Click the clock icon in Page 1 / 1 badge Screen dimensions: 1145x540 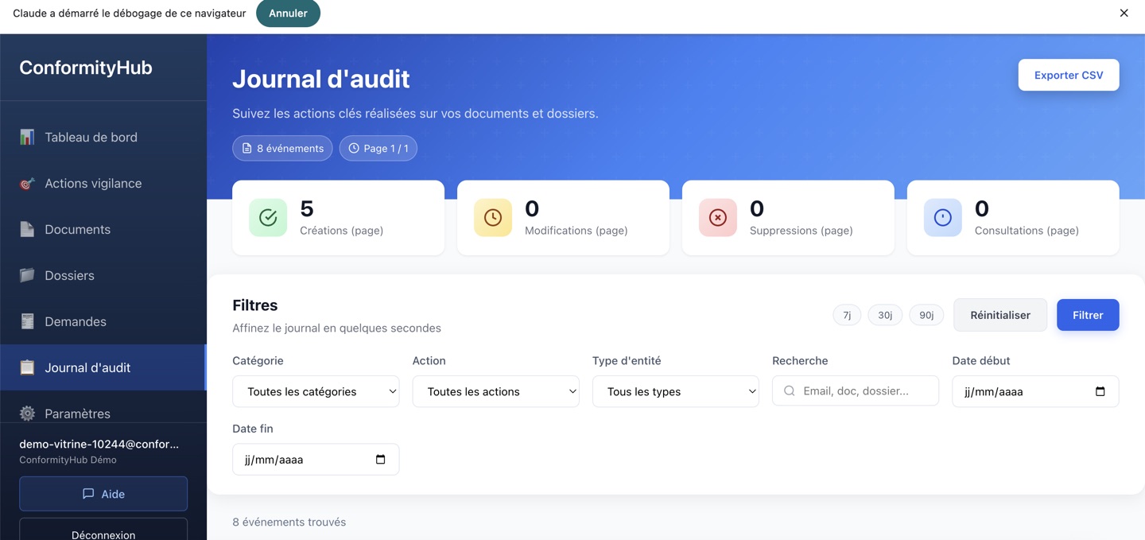pos(354,149)
